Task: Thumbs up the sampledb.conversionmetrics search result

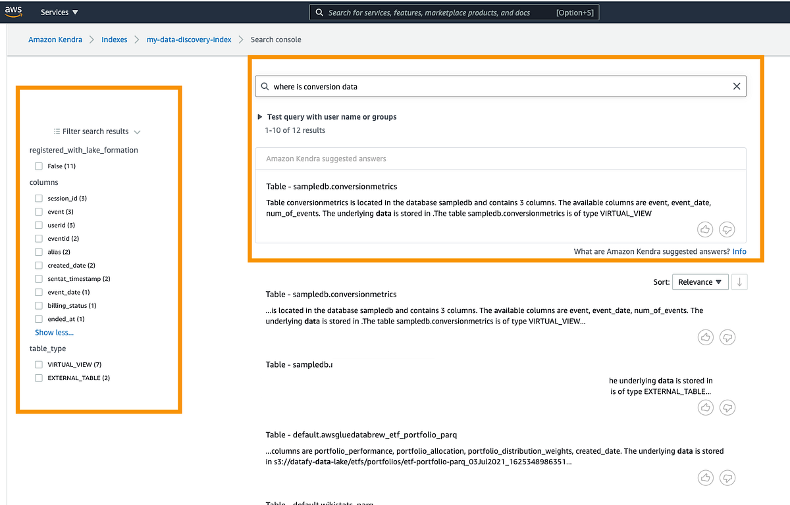Action: (x=706, y=337)
